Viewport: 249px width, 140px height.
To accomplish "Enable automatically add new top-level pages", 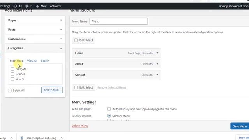I will click(109, 109).
